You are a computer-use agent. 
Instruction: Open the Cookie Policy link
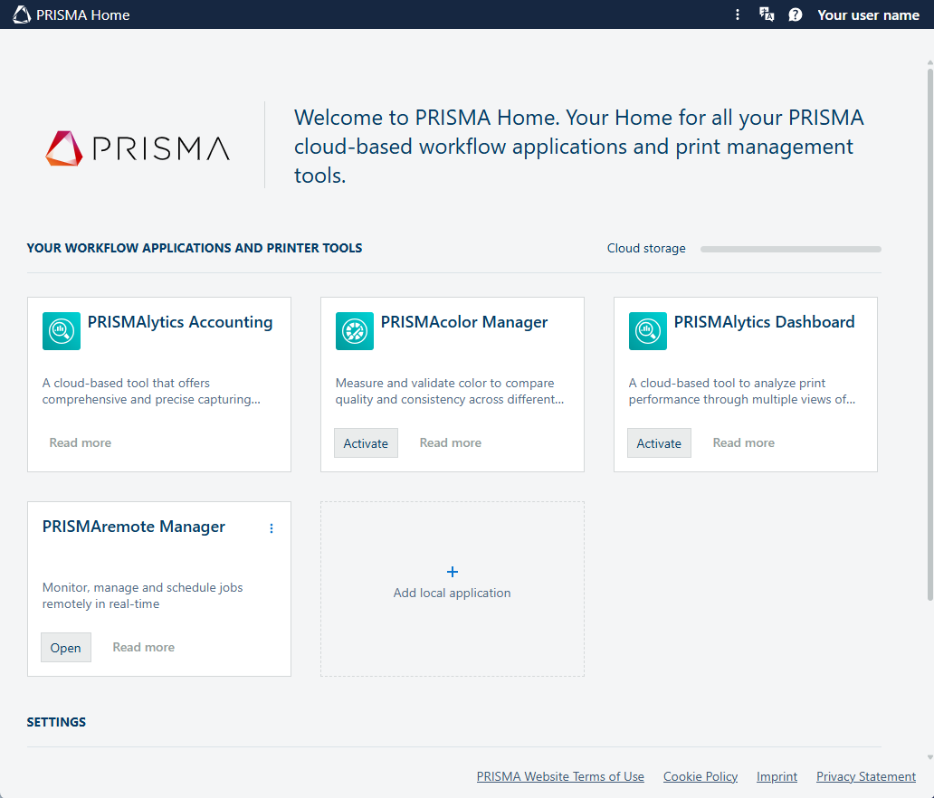coord(700,776)
